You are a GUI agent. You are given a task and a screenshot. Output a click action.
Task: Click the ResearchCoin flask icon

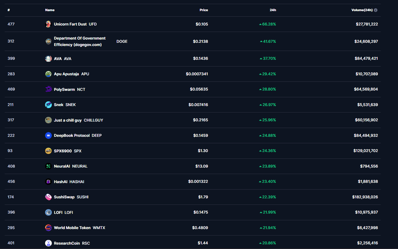48,243
